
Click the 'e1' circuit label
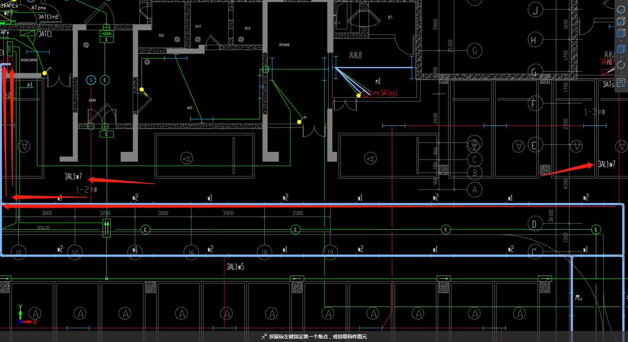pyautogui.click(x=30, y=85)
